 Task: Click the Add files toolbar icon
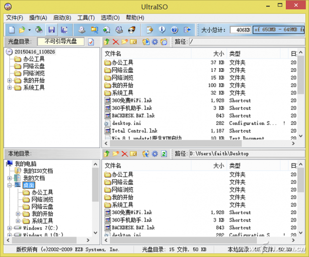point(149,30)
